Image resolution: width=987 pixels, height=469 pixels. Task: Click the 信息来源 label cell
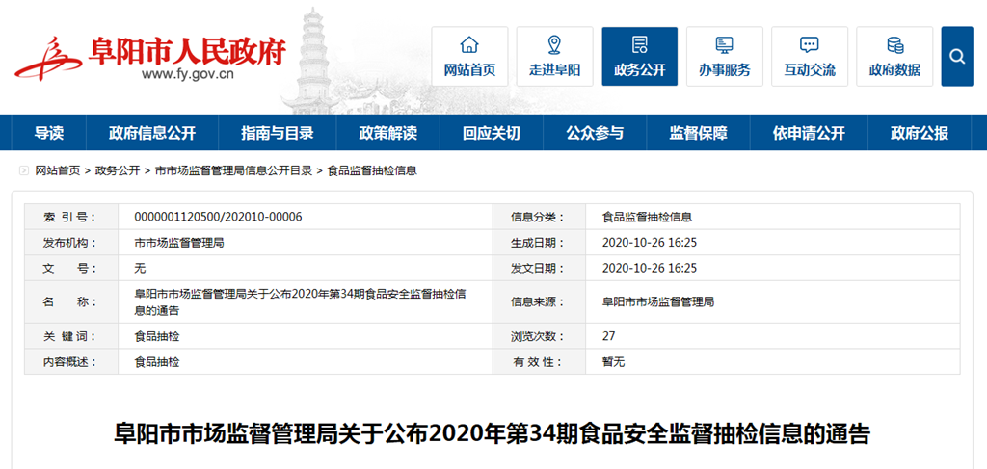click(x=539, y=301)
